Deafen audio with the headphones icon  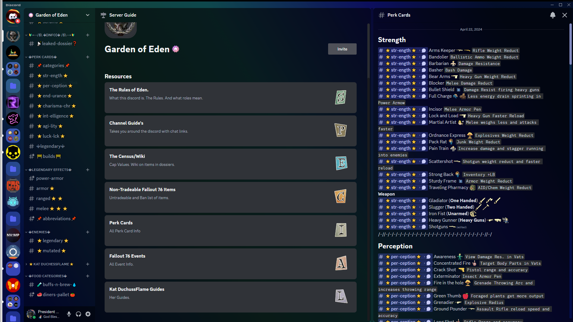click(x=78, y=314)
